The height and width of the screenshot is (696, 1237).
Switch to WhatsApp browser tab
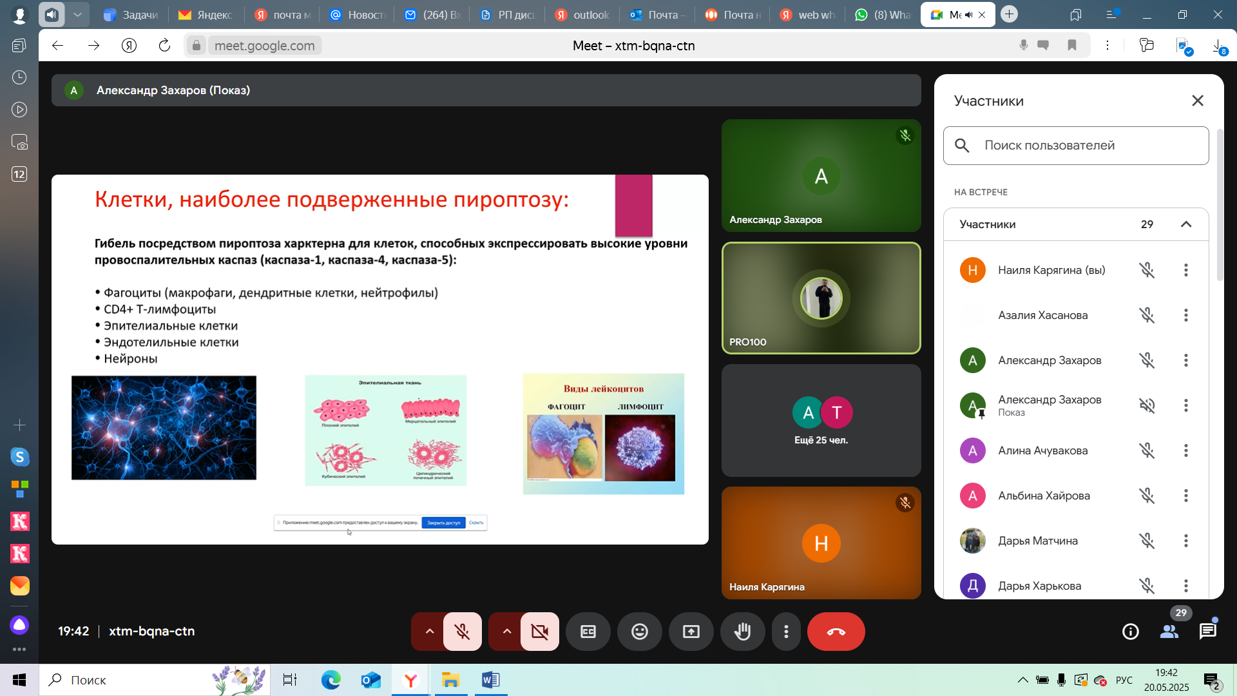coord(882,15)
